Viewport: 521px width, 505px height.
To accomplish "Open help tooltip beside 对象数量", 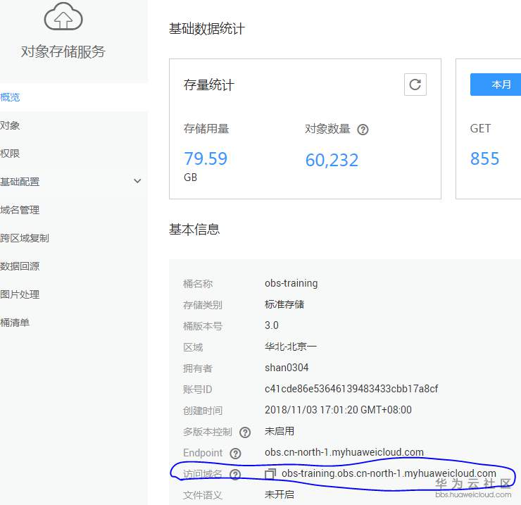I will point(363,130).
